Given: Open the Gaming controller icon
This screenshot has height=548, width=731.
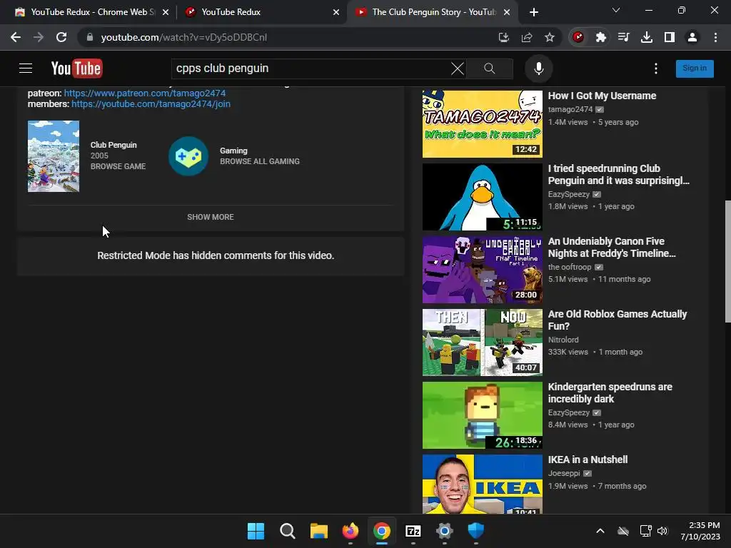Looking at the screenshot, I should (x=188, y=156).
